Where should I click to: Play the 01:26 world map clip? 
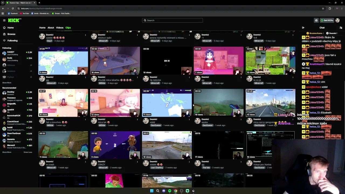(x=63, y=61)
